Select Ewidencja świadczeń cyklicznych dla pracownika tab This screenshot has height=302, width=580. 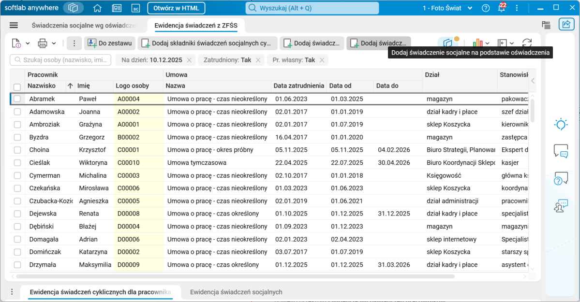[100, 292]
